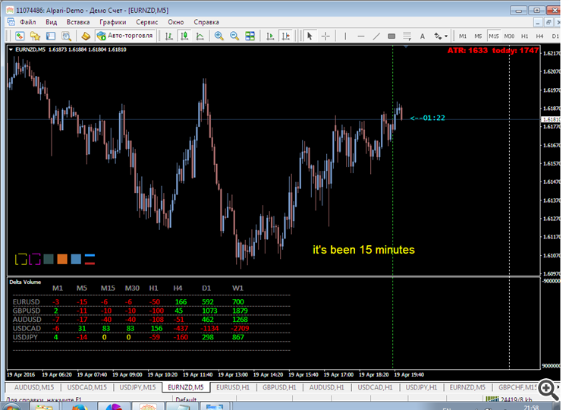This screenshot has height=410, width=569.
Task: Open a new chart window from toolbar
Action: 20,36
